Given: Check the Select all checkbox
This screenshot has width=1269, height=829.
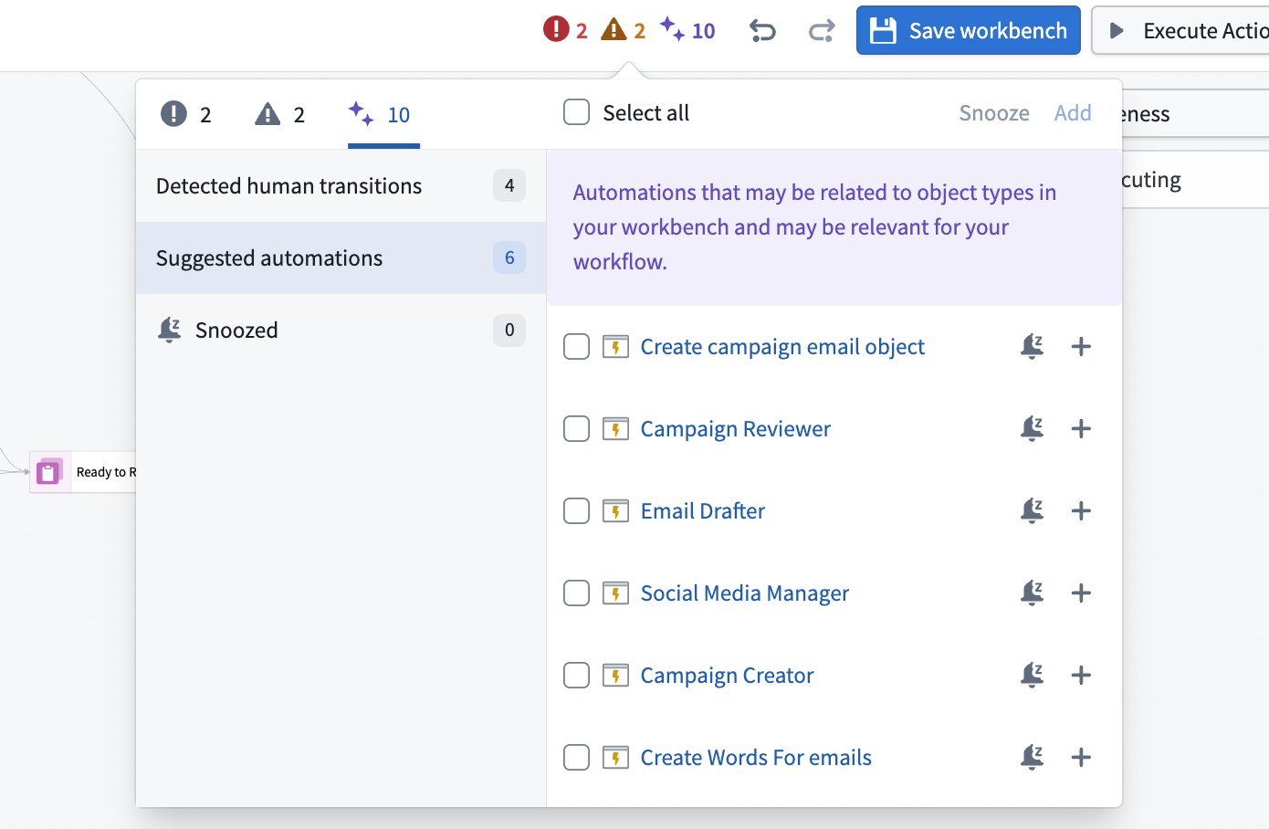Looking at the screenshot, I should coord(576,112).
